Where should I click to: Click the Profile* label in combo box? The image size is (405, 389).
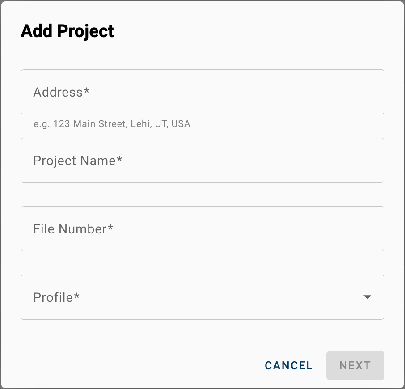coord(56,297)
